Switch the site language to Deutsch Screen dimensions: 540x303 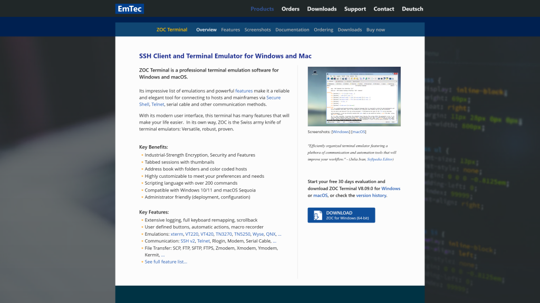coord(412,9)
